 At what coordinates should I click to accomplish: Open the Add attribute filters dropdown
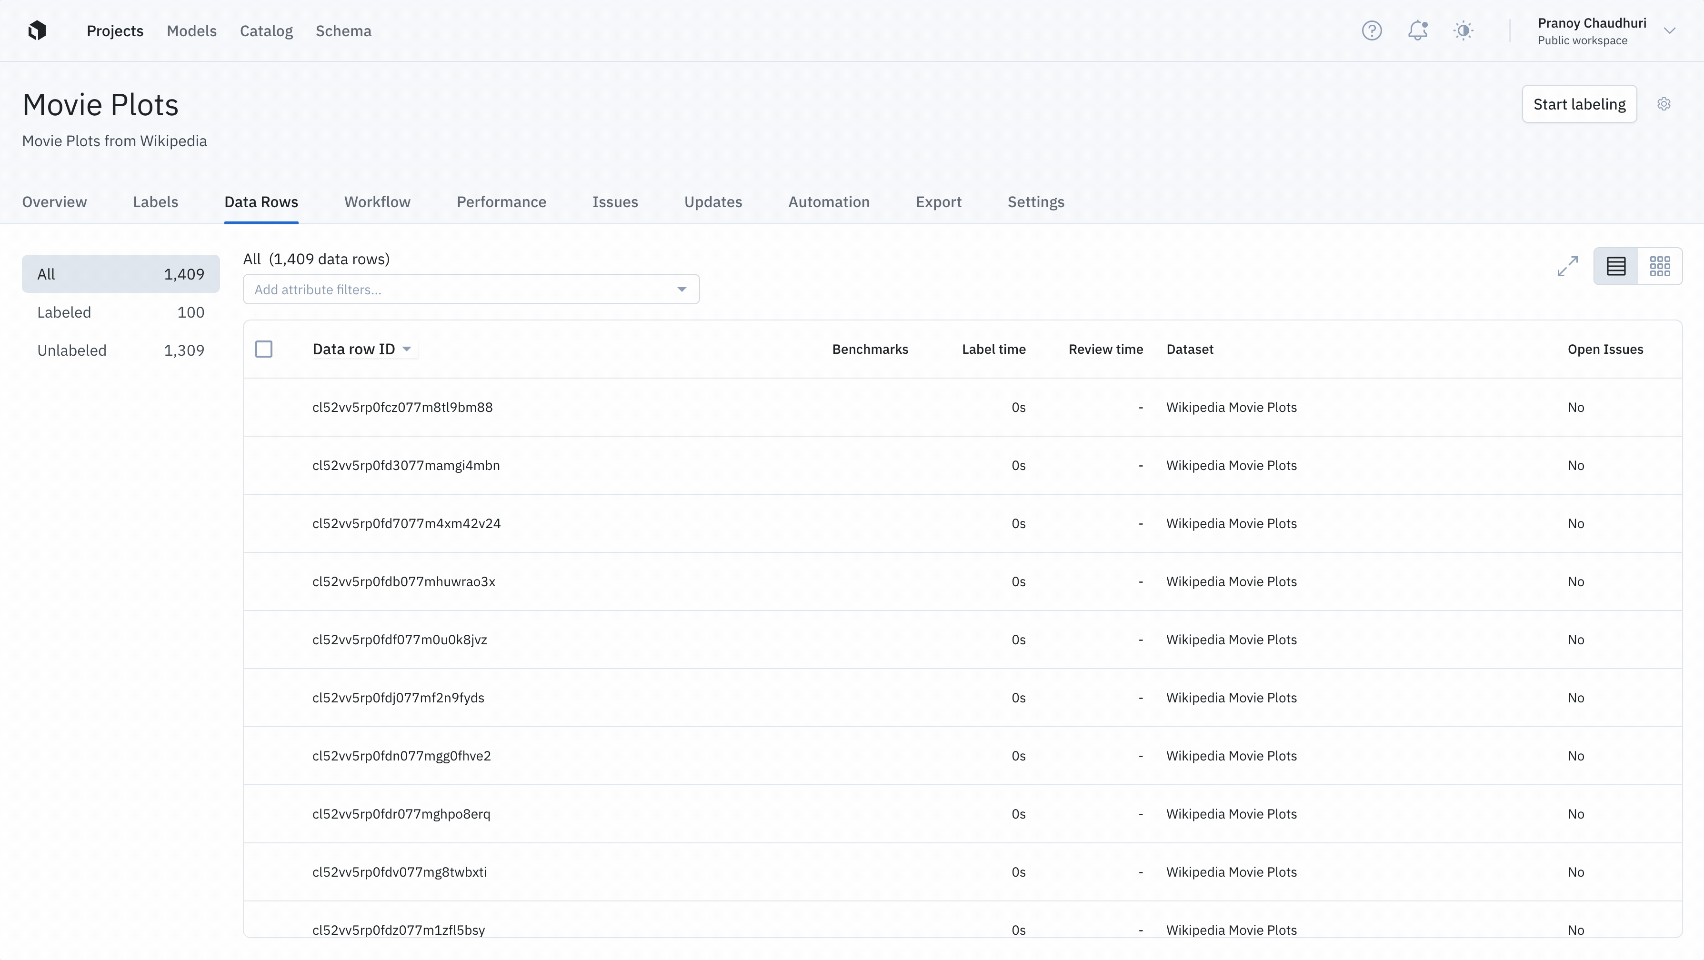pos(471,289)
